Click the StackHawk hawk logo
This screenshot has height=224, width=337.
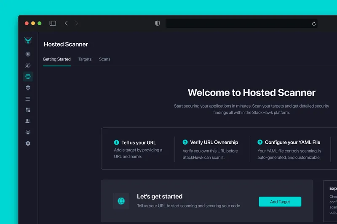coord(28,40)
